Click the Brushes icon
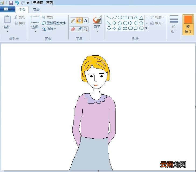The image size is (196, 172). (x=97, y=19)
